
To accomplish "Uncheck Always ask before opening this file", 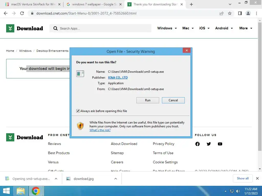I will [78, 111].
